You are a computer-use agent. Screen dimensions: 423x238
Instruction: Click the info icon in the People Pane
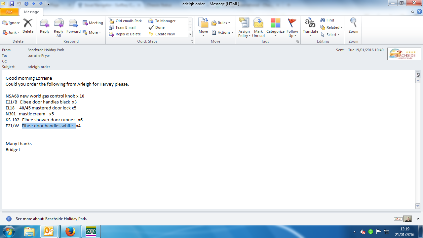tap(9, 219)
